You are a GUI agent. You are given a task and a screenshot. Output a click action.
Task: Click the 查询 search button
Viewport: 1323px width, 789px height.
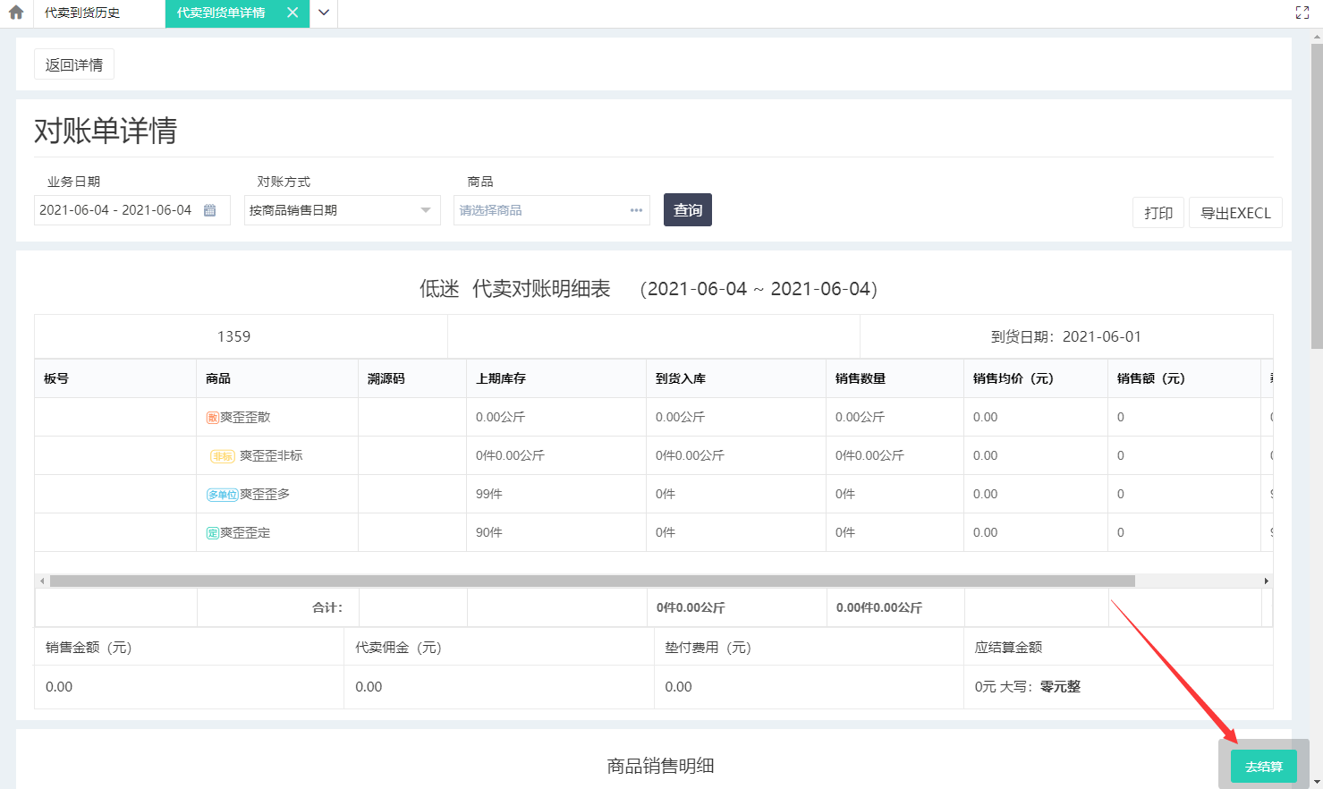688,210
